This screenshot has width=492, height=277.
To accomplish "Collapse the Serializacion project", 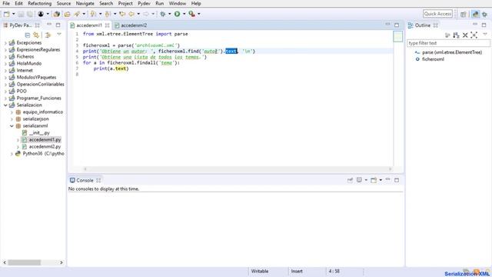I will 5,105.
